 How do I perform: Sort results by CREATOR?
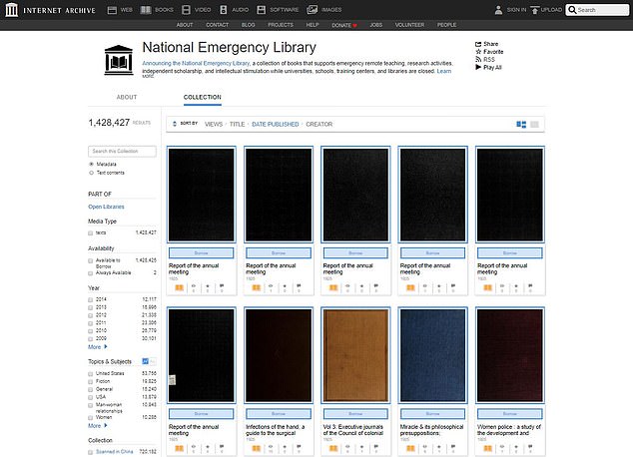coord(318,125)
